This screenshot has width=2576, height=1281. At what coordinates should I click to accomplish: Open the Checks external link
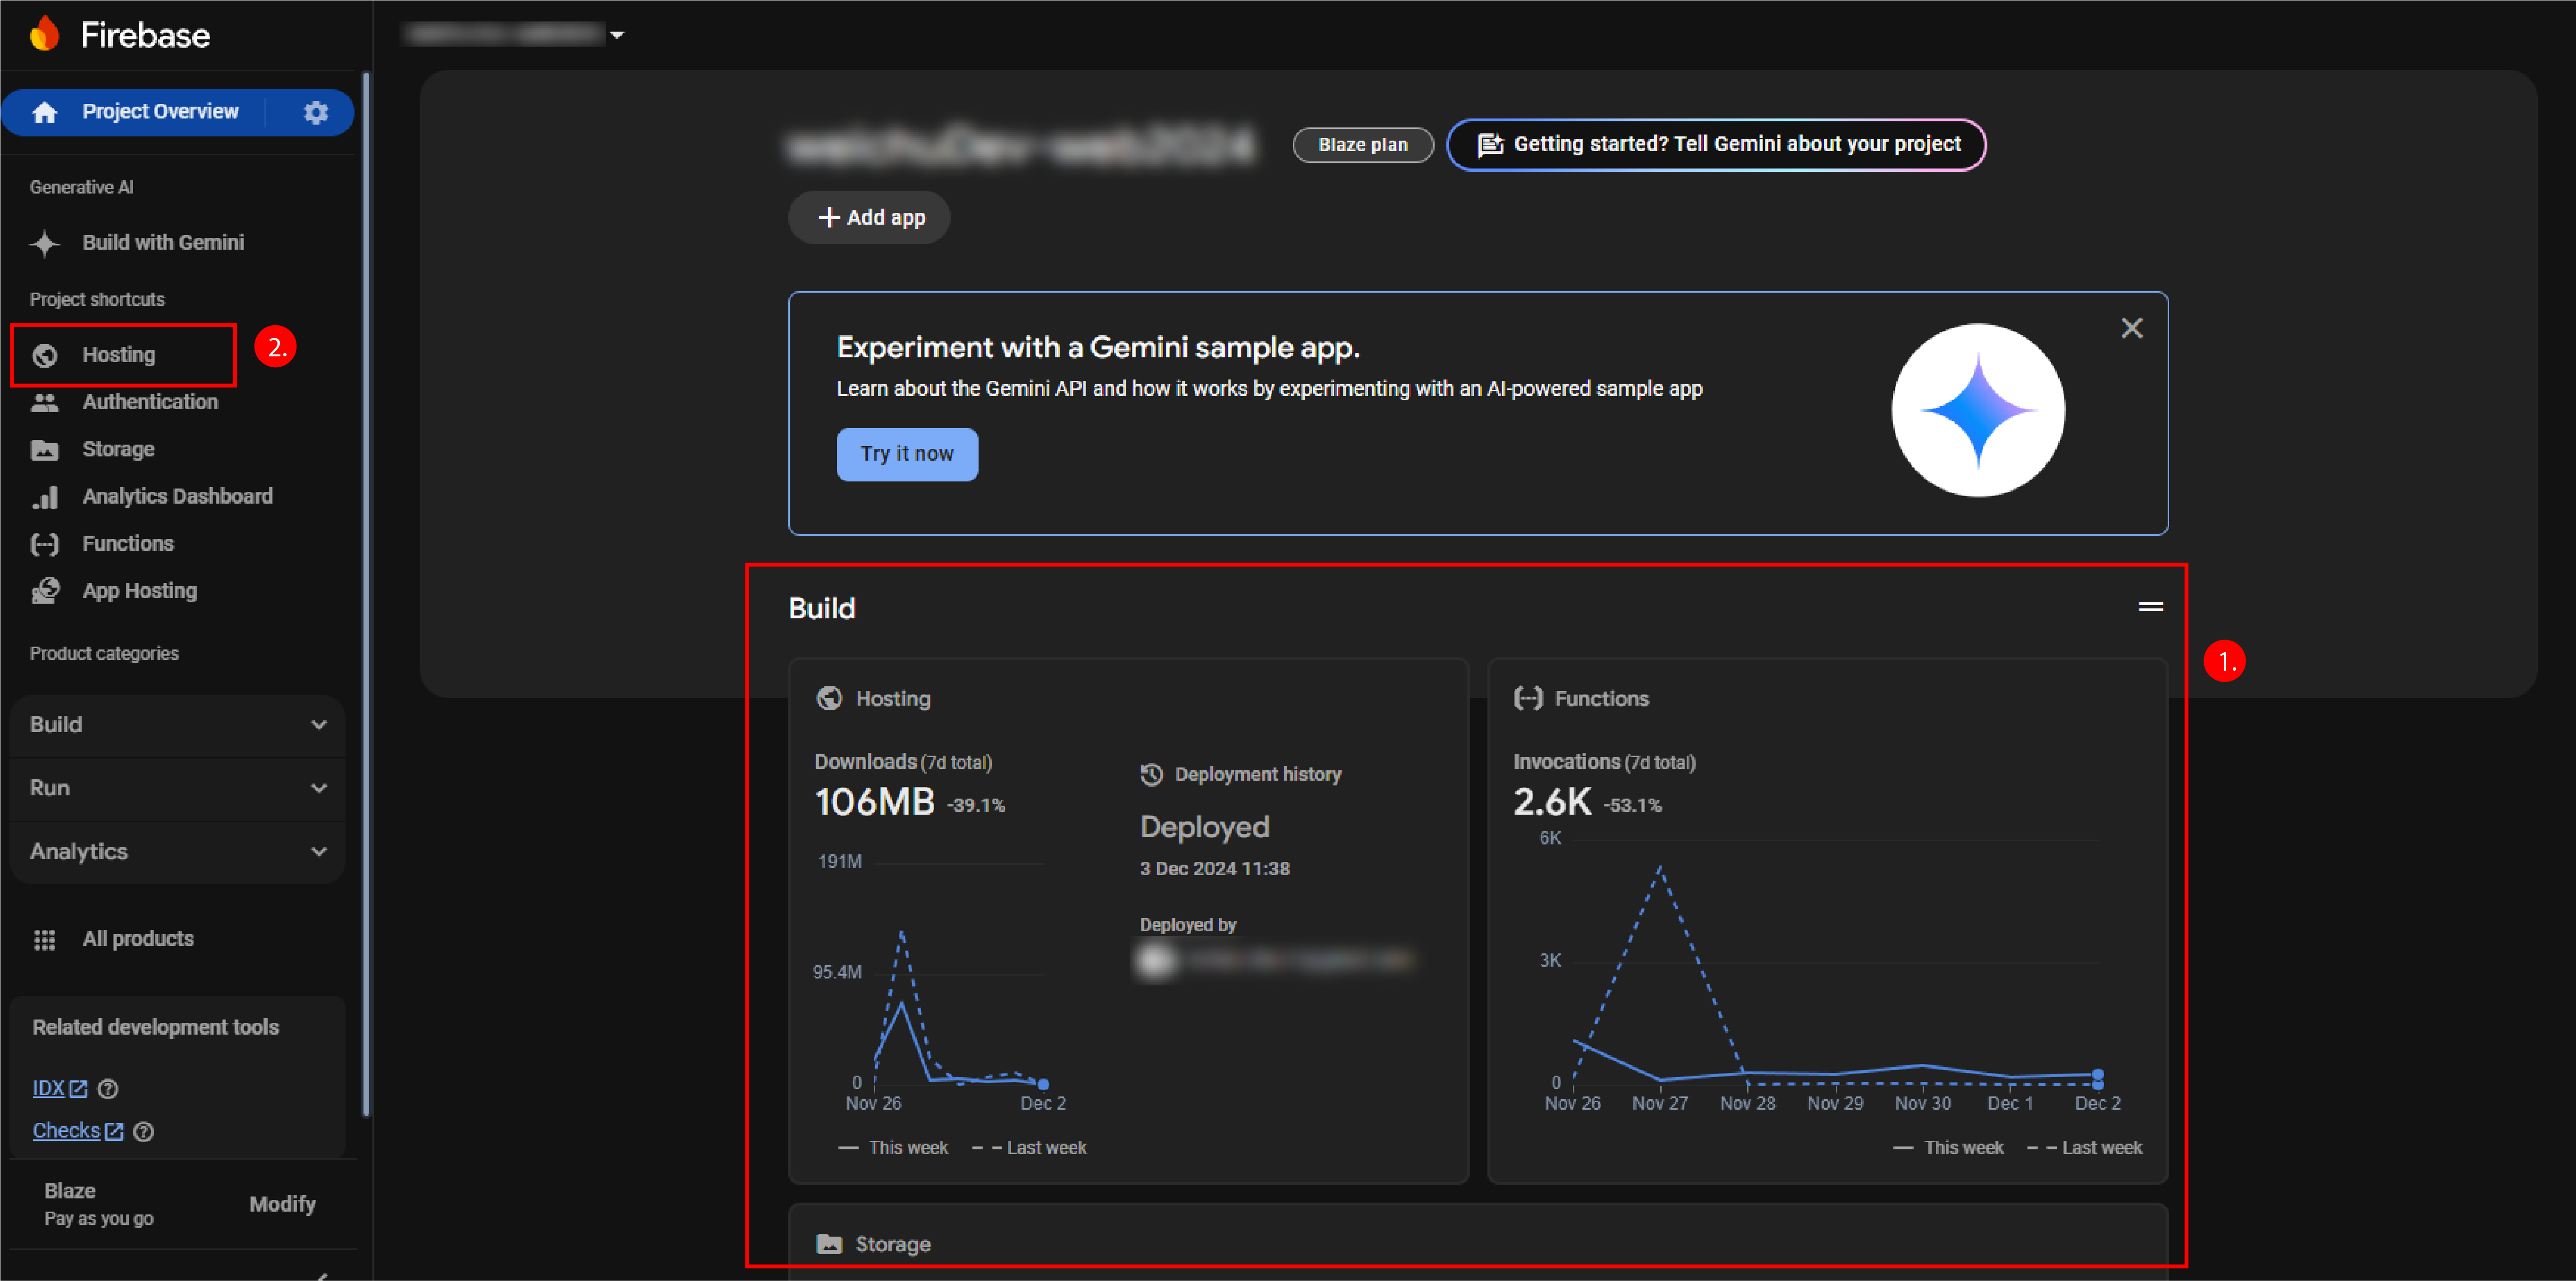[x=77, y=1132]
